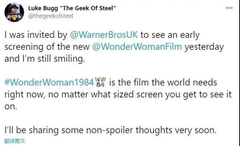Click "screening of the new" text

click(47, 47)
